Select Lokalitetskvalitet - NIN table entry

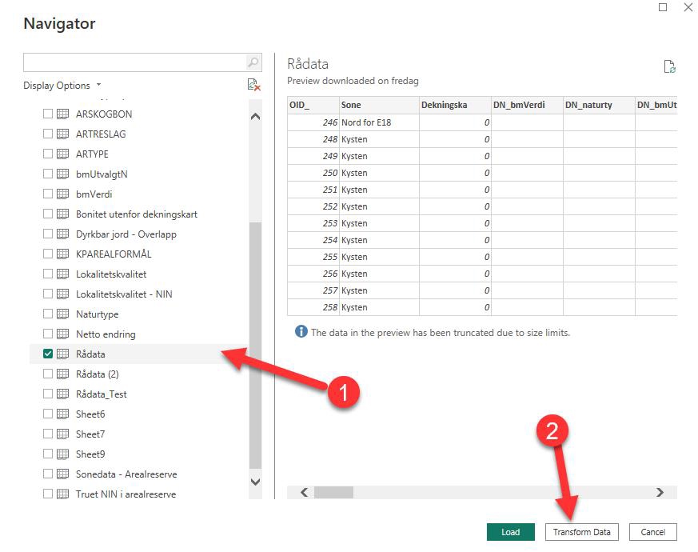123,294
